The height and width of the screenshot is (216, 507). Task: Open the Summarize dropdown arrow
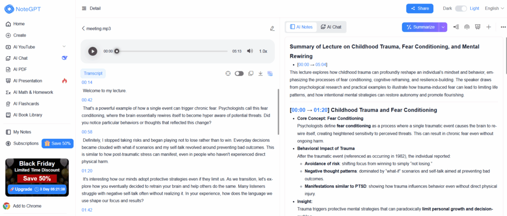tap(443, 27)
